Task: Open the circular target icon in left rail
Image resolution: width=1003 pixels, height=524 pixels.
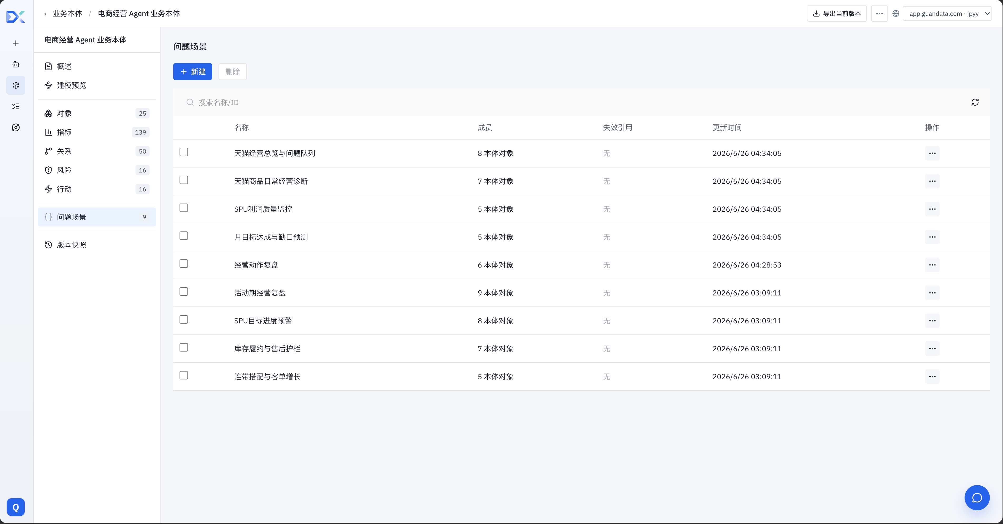Action: point(16,127)
